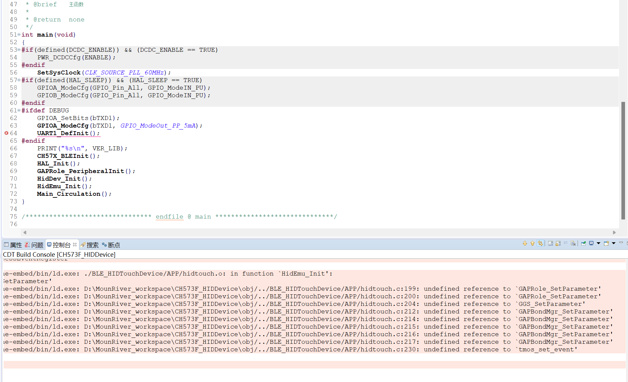Go to the previous error in console
Image resolution: width=628 pixels, height=382 pixels.
coord(532,244)
